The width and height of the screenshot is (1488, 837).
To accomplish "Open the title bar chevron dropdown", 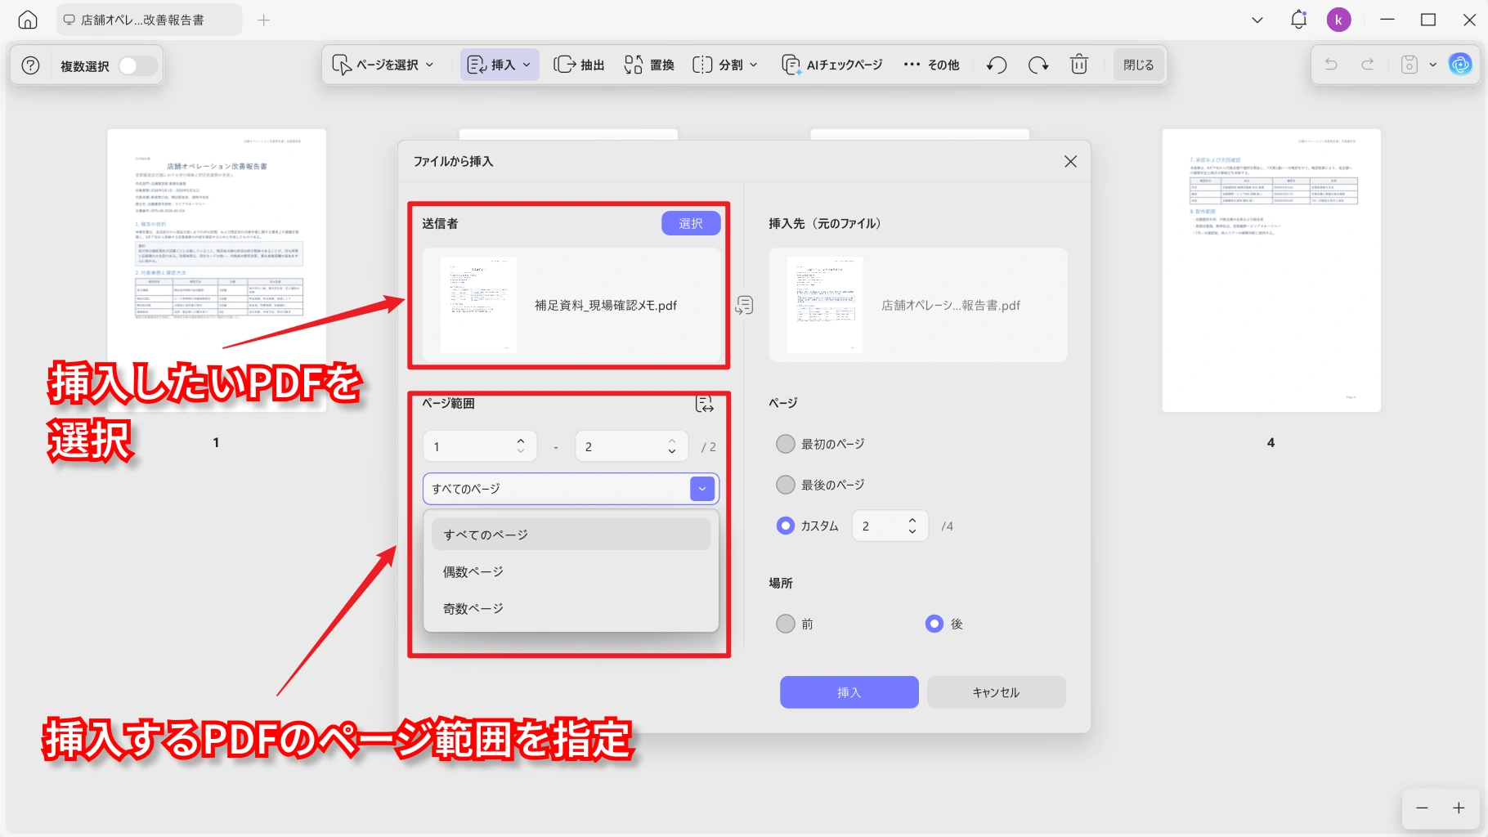I will click(x=1257, y=20).
